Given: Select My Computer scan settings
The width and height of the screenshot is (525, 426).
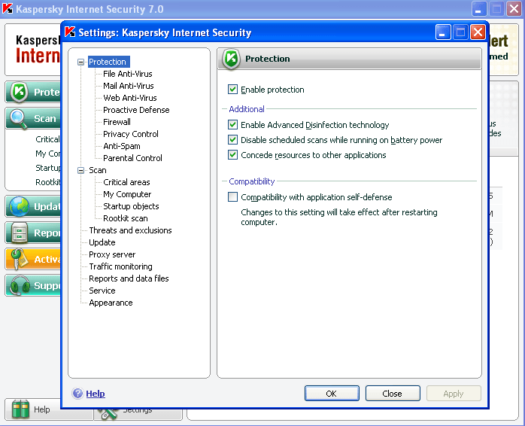Looking at the screenshot, I should 127,194.
